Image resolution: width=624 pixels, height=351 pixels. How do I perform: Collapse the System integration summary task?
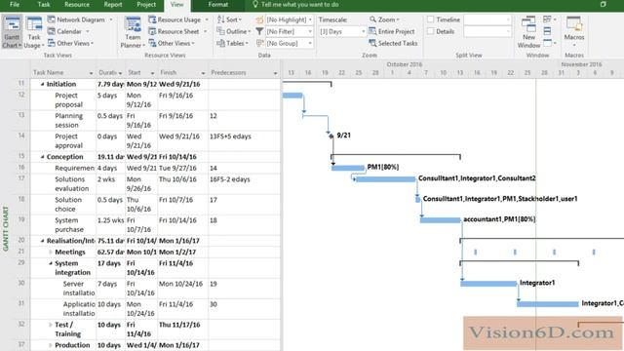pos(51,263)
